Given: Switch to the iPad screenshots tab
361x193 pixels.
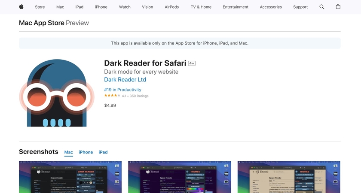Looking at the screenshot, I should [103, 152].
